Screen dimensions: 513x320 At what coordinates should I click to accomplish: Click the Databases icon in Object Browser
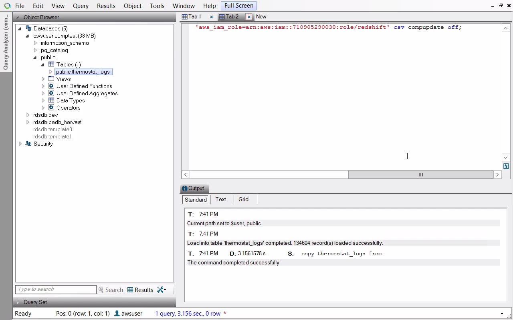[28, 28]
